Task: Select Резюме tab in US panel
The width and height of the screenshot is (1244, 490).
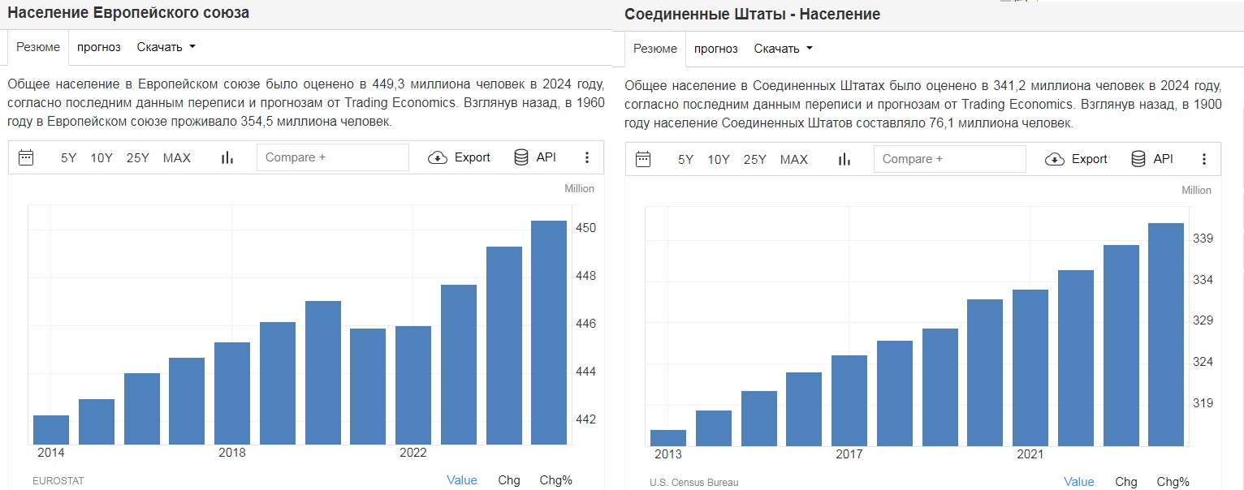Action: point(655,49)
